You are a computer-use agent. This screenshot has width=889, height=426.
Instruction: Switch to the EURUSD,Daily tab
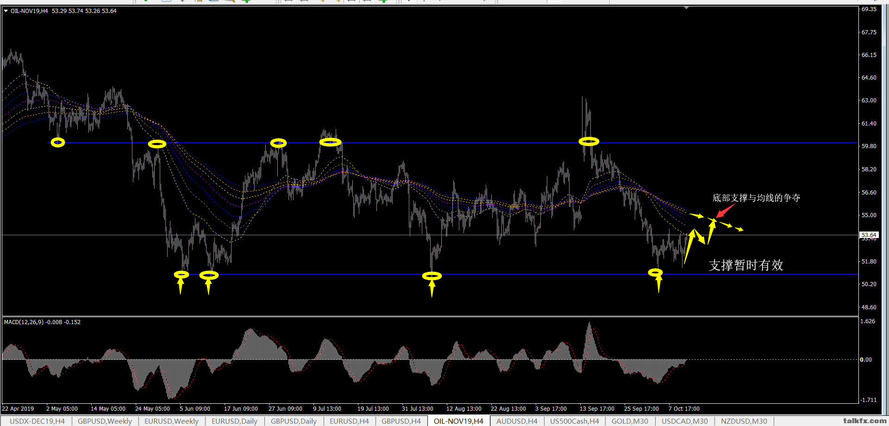point(234,421)
